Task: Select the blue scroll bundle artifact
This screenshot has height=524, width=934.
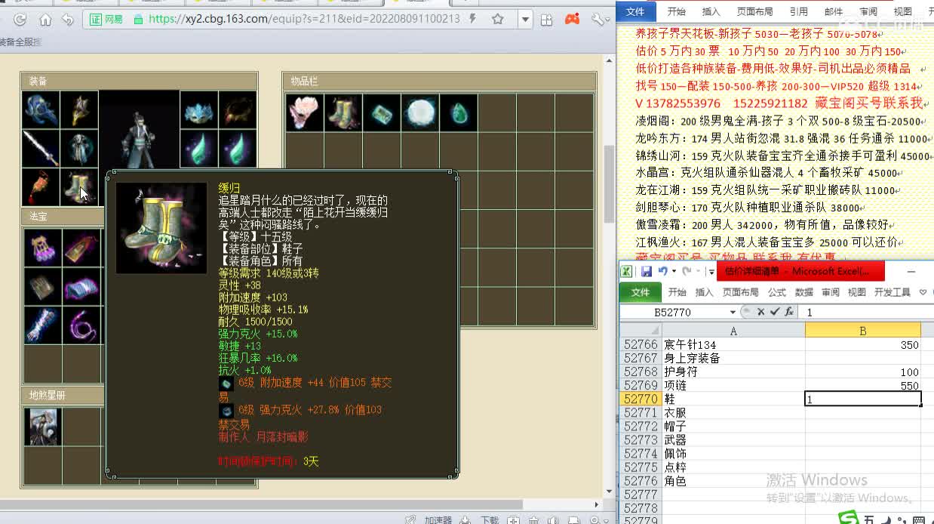Action: point(81,286)
